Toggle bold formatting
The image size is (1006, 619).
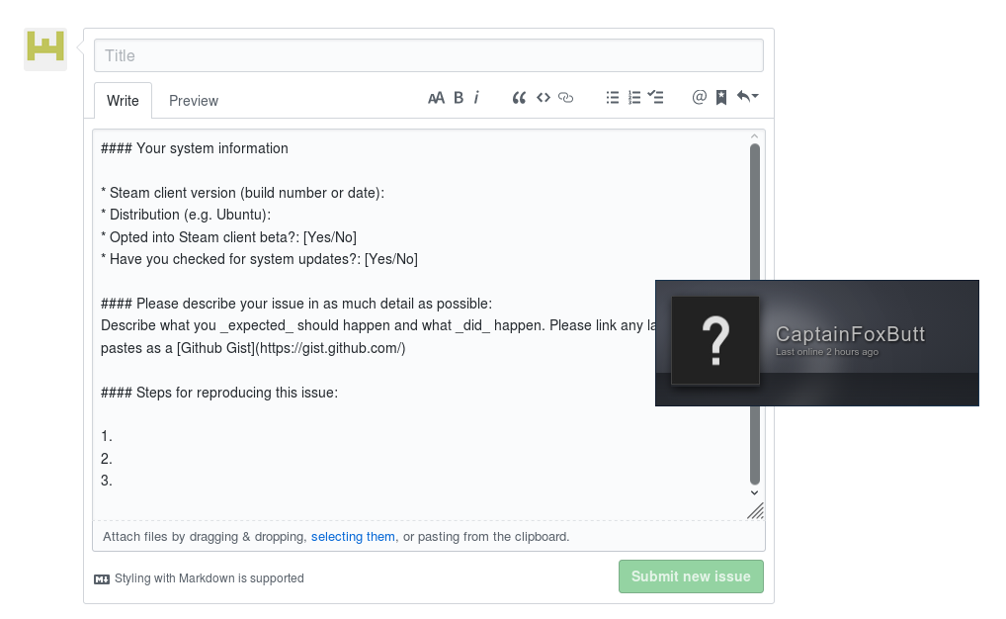click(x=459, y=98)
